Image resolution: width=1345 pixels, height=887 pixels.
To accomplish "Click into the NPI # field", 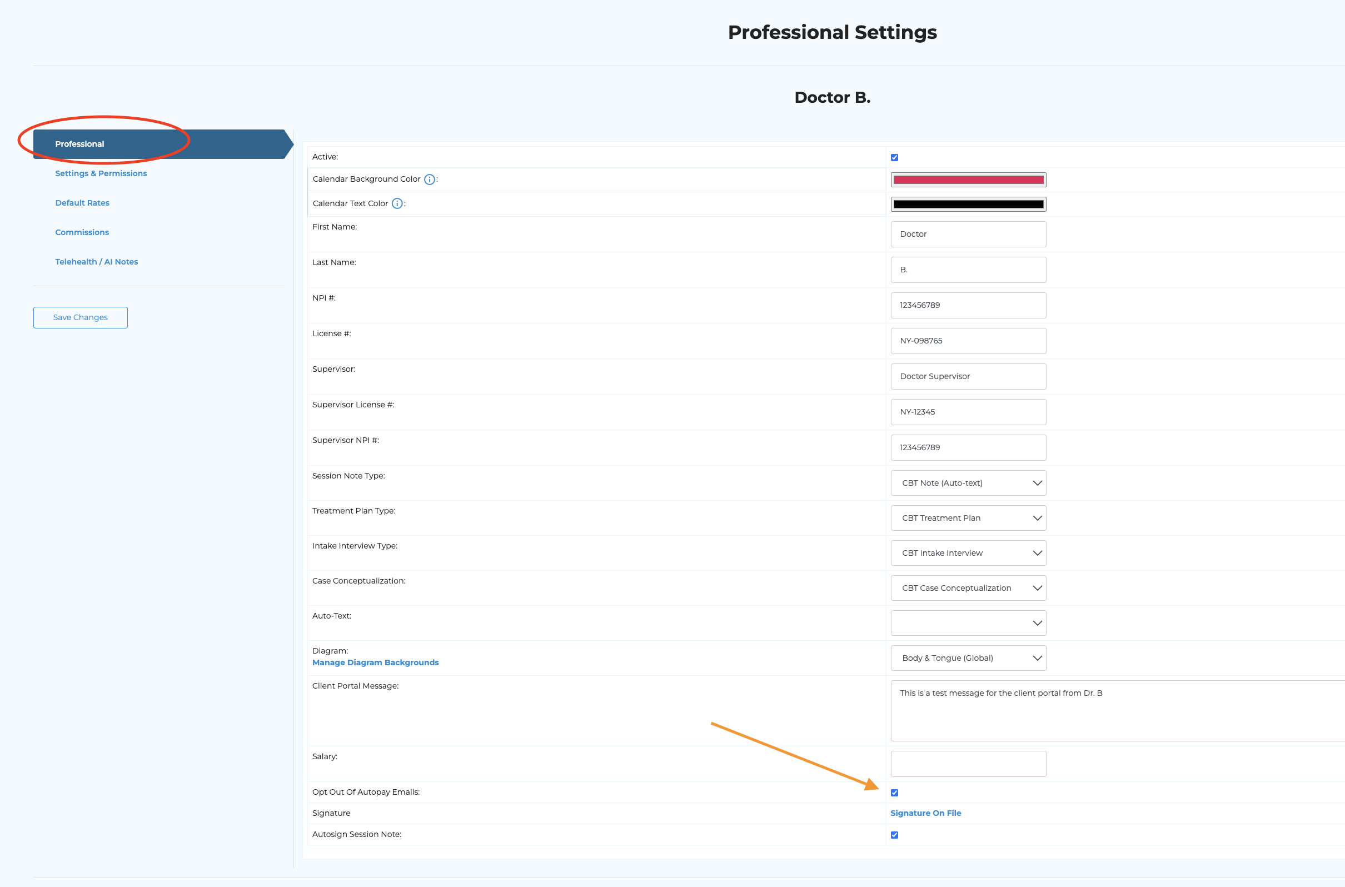I will click(x=968, y=306).
